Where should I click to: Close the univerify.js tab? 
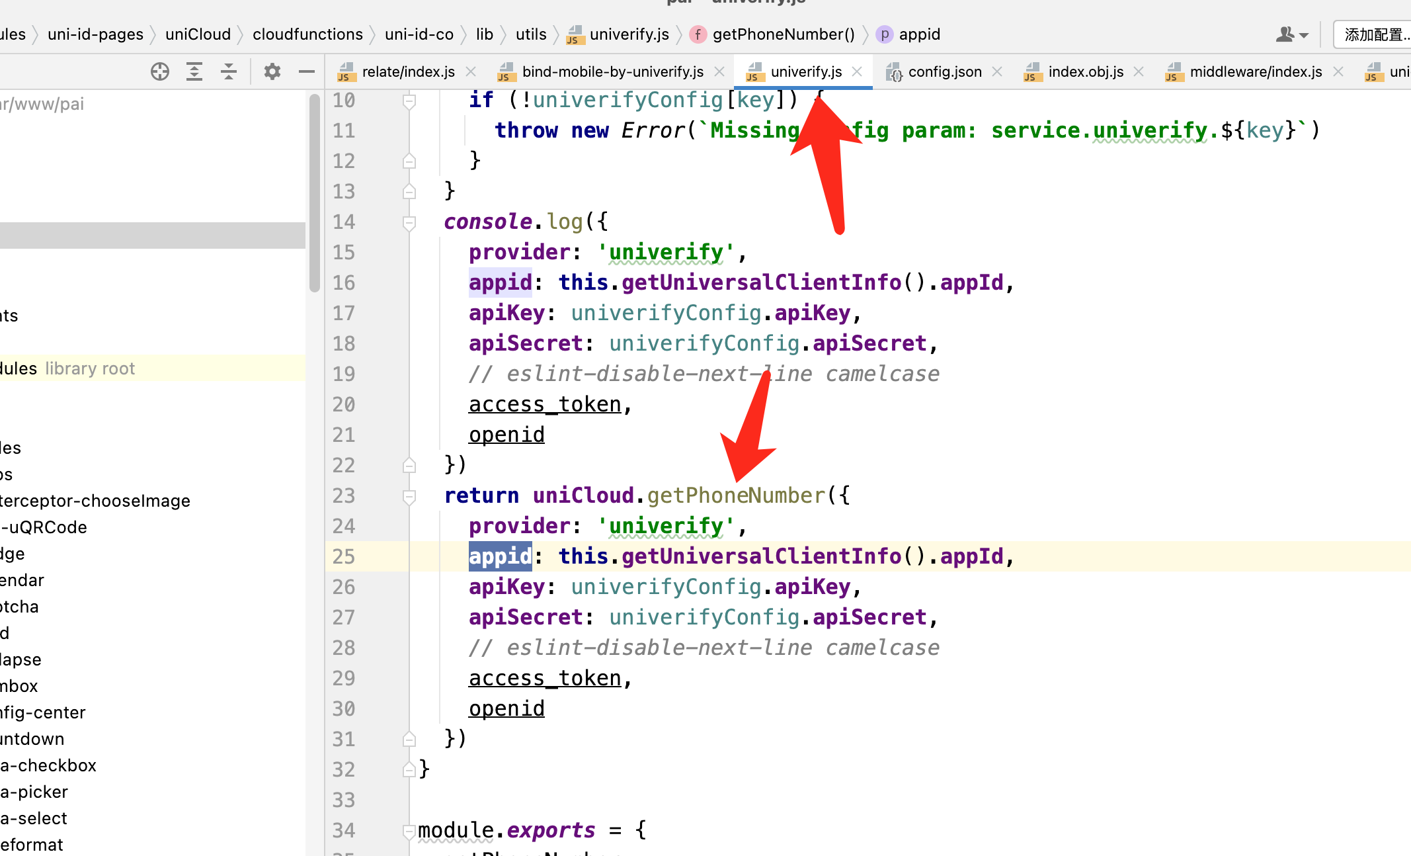click(857, 71)
